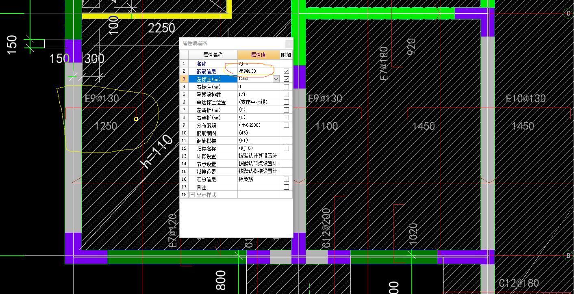Enable the 附加 checkbox for 备注

point(286,187)
